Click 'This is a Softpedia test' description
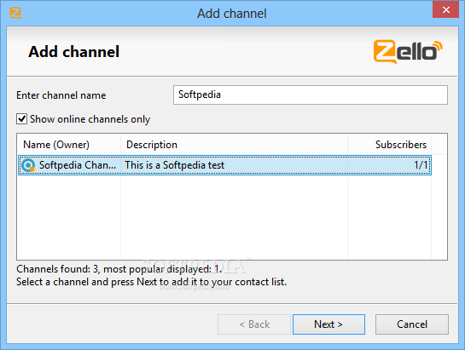Image resolution: width=465 pixels, height=350 pixels. click(x=174, y=165)
